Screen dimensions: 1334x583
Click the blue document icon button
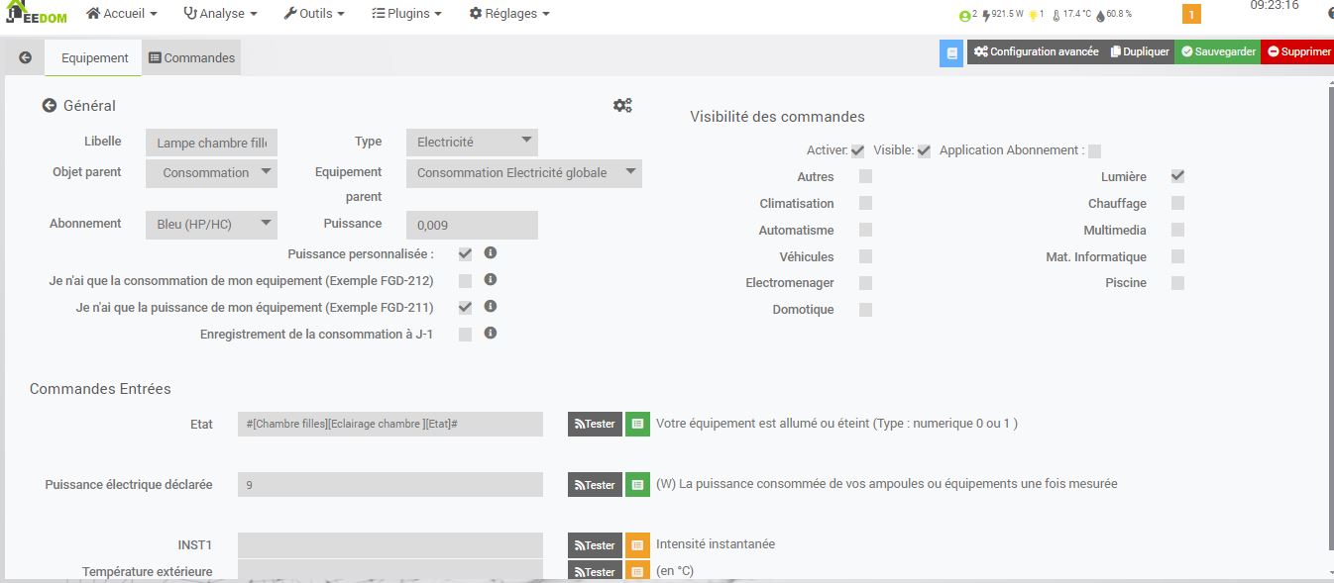point(951,52)
